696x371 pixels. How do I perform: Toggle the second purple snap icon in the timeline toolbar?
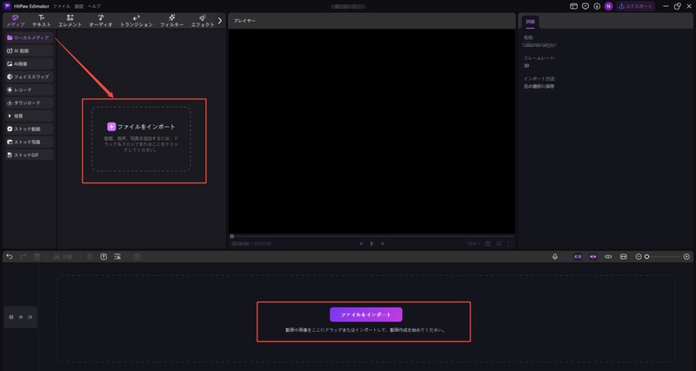pos(593,256)
